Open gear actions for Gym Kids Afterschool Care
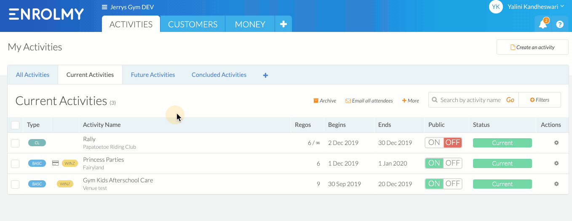The width and height of the screenshot is (572, 221). [556, 184]
